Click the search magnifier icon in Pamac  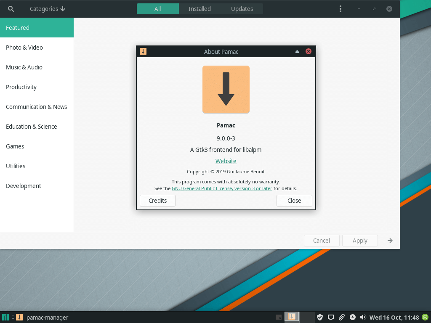click(x=11, y=9)
